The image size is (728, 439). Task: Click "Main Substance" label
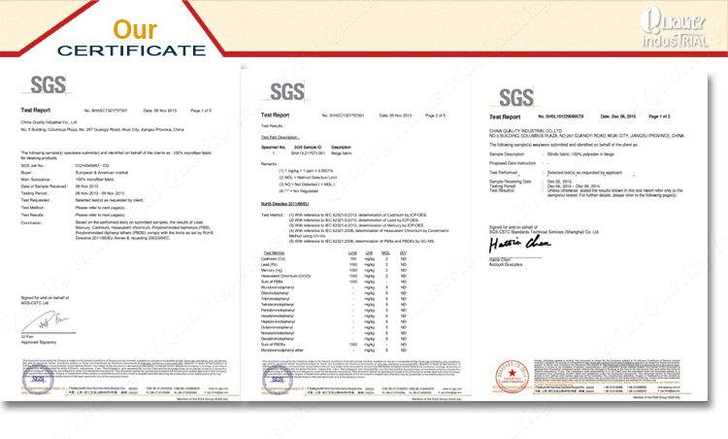coord(36,180)
